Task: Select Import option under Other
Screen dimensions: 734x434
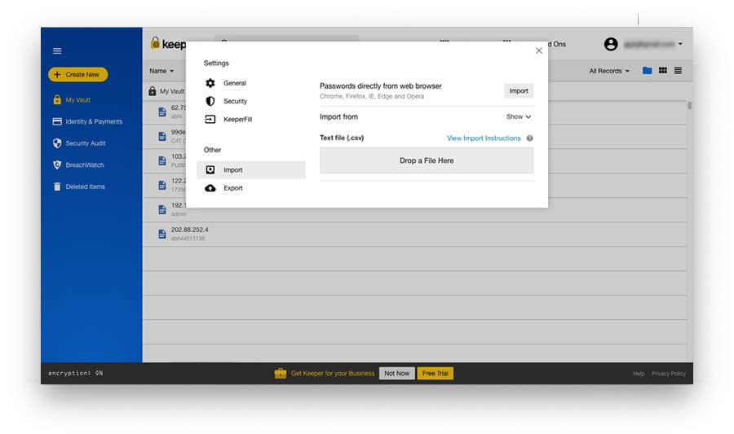Action: tap(251, 170)
